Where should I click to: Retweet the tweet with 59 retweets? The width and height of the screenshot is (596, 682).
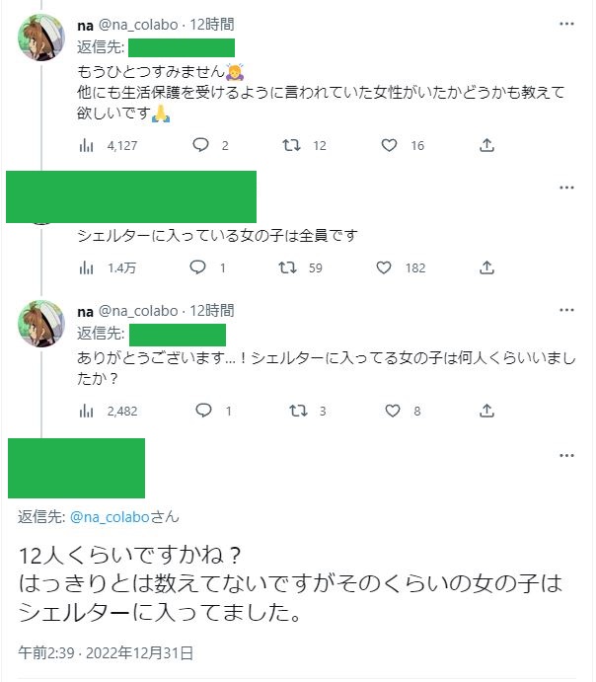point(288,267)
